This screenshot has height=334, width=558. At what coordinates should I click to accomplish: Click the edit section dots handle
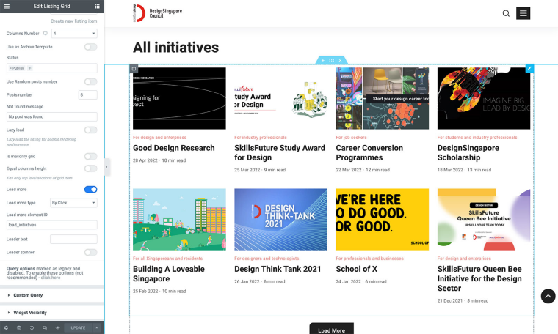click(331, 60)
